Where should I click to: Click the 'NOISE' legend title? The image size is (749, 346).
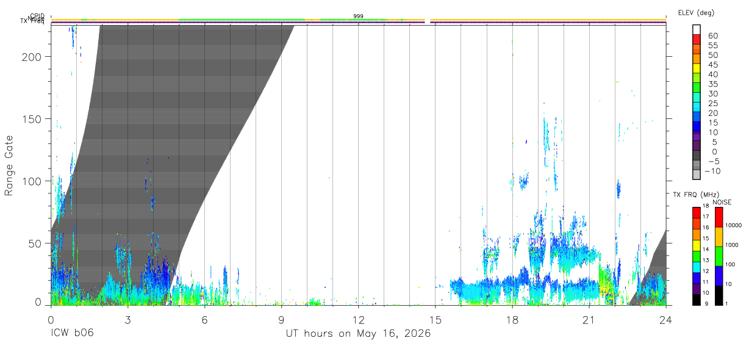click(x=722, y=201)
